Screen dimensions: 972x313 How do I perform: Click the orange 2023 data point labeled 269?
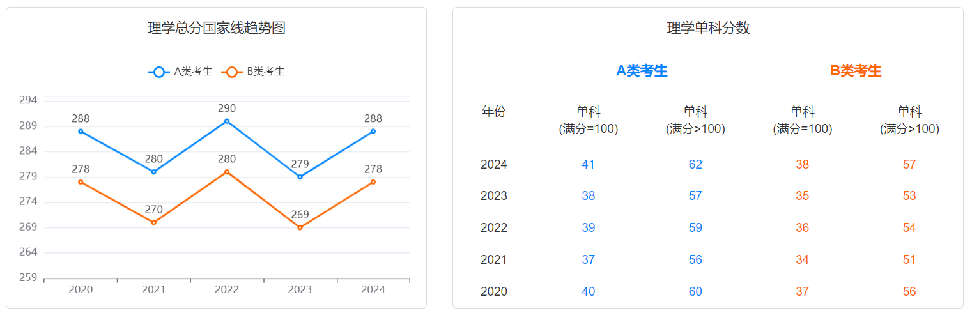click(300, 227)
